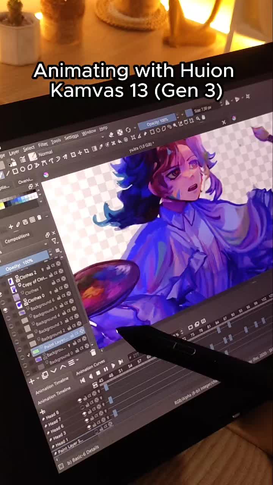
Task: Stop animation playback
Action: (x=98, y=373)
